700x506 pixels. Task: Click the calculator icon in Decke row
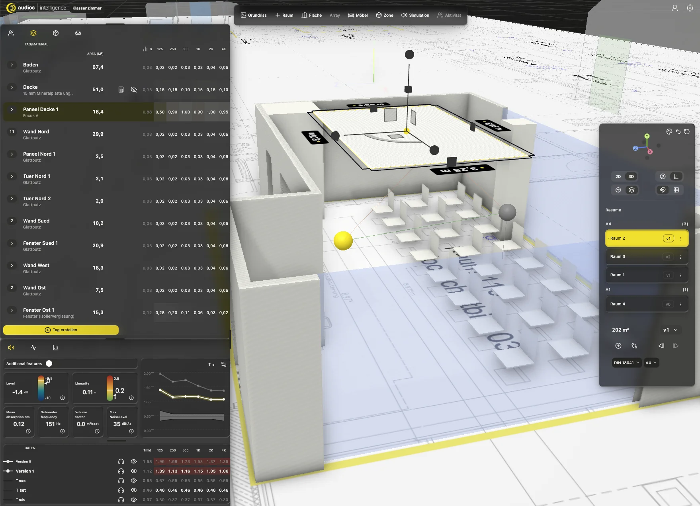pyautogui.click(x=121, y=90)
